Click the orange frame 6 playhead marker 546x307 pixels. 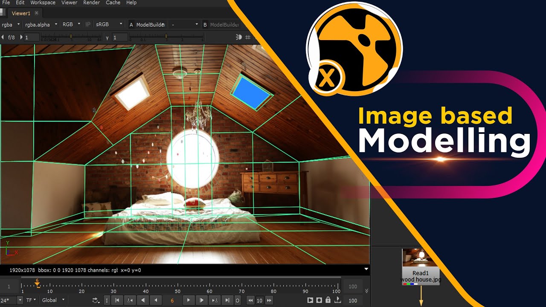37,283
